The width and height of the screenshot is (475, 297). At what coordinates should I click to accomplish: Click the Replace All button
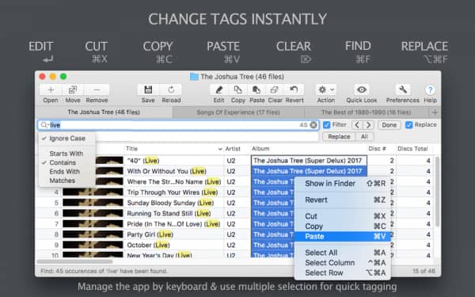364,137
